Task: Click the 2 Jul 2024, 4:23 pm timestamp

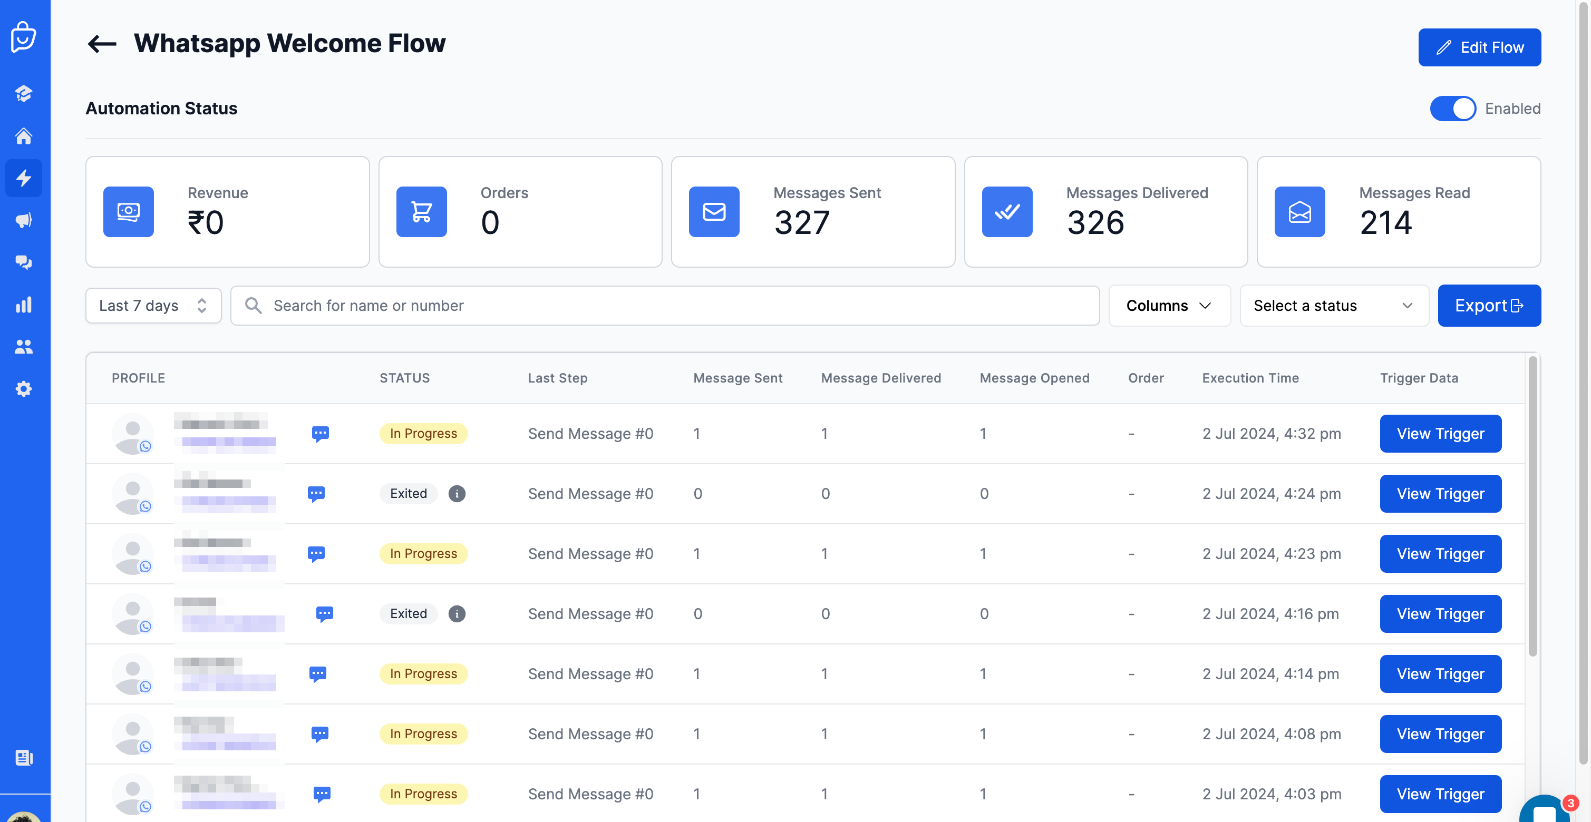Action: tap(1272, 554)
